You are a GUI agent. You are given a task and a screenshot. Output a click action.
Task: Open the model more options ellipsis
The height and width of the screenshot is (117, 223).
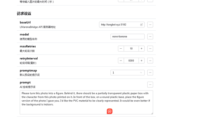(150, 36)
